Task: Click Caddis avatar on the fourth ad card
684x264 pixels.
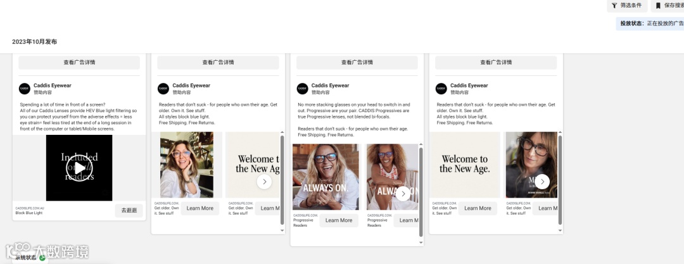Action: 441,89
